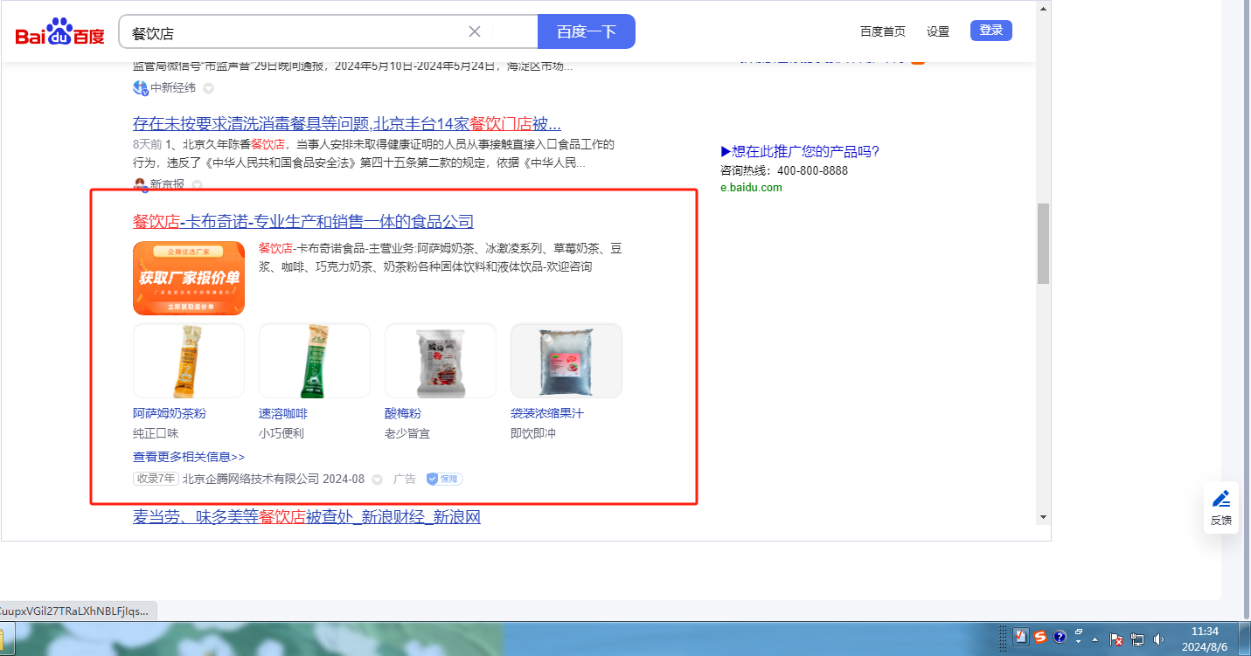Click the 酸梅粉 product thumbnail
Image resolution: width=1251 pixels, height=656 pixels.
[x=441, y=361]
